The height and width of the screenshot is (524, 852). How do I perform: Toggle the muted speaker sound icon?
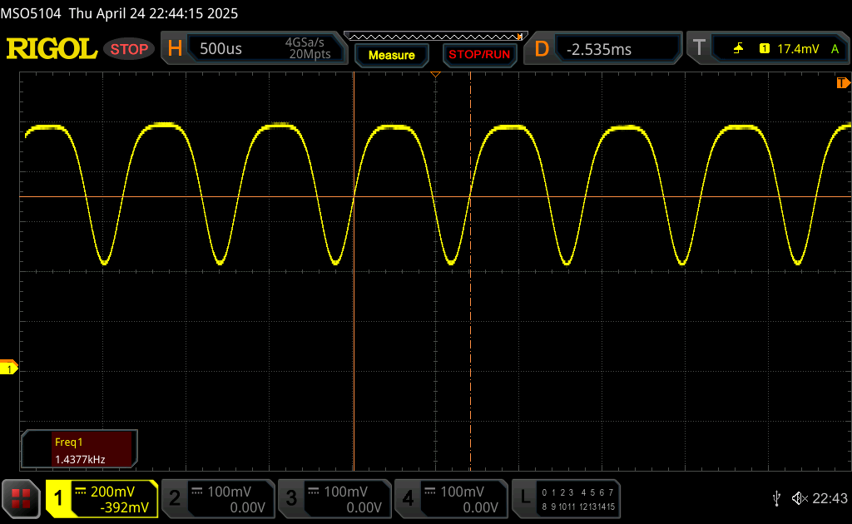coord(800,498)
